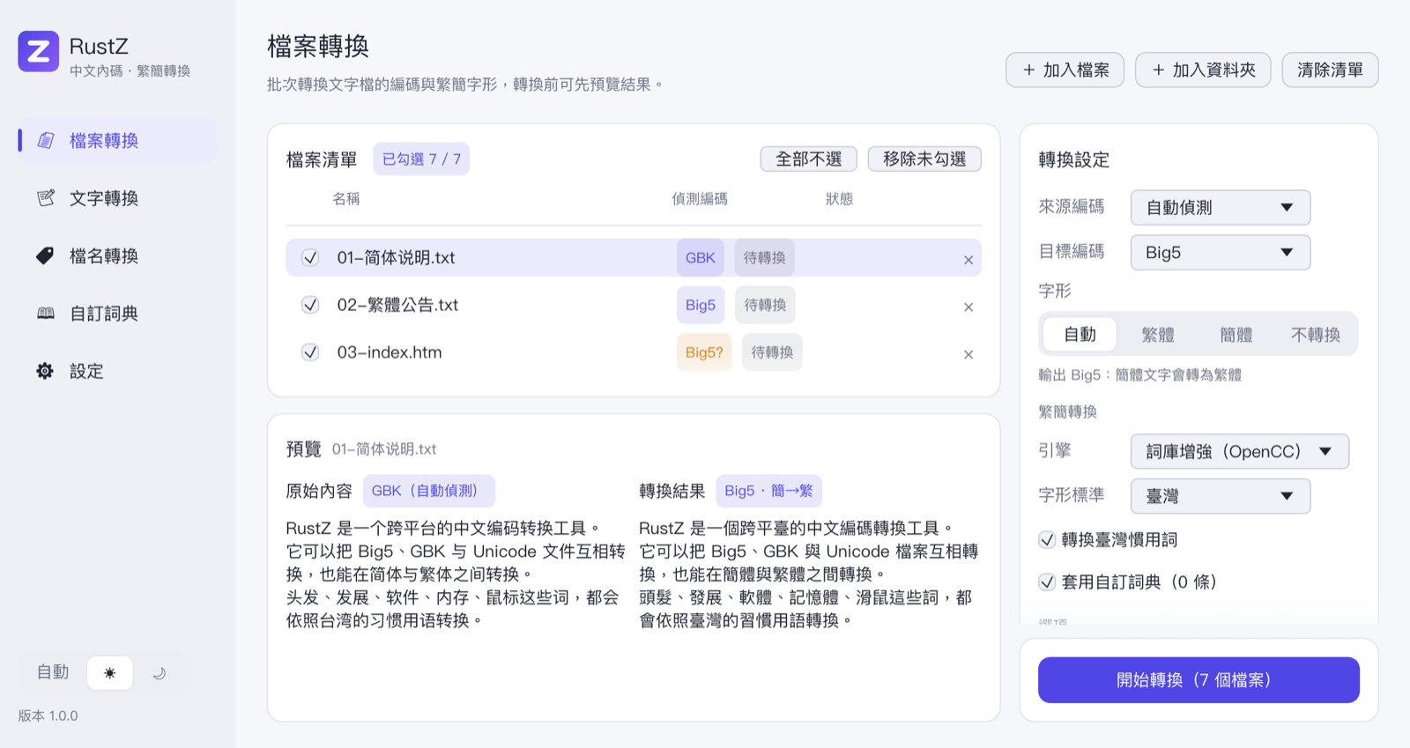
Task: Select the 02-繁體公告.txt file name
Action: click(x=397, y=305)
